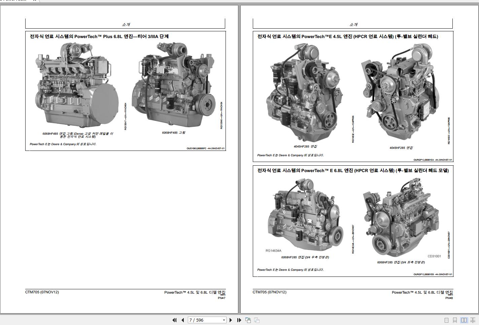Go to the first page
Screen dimensions: 479x325
(x=174, y=320)
